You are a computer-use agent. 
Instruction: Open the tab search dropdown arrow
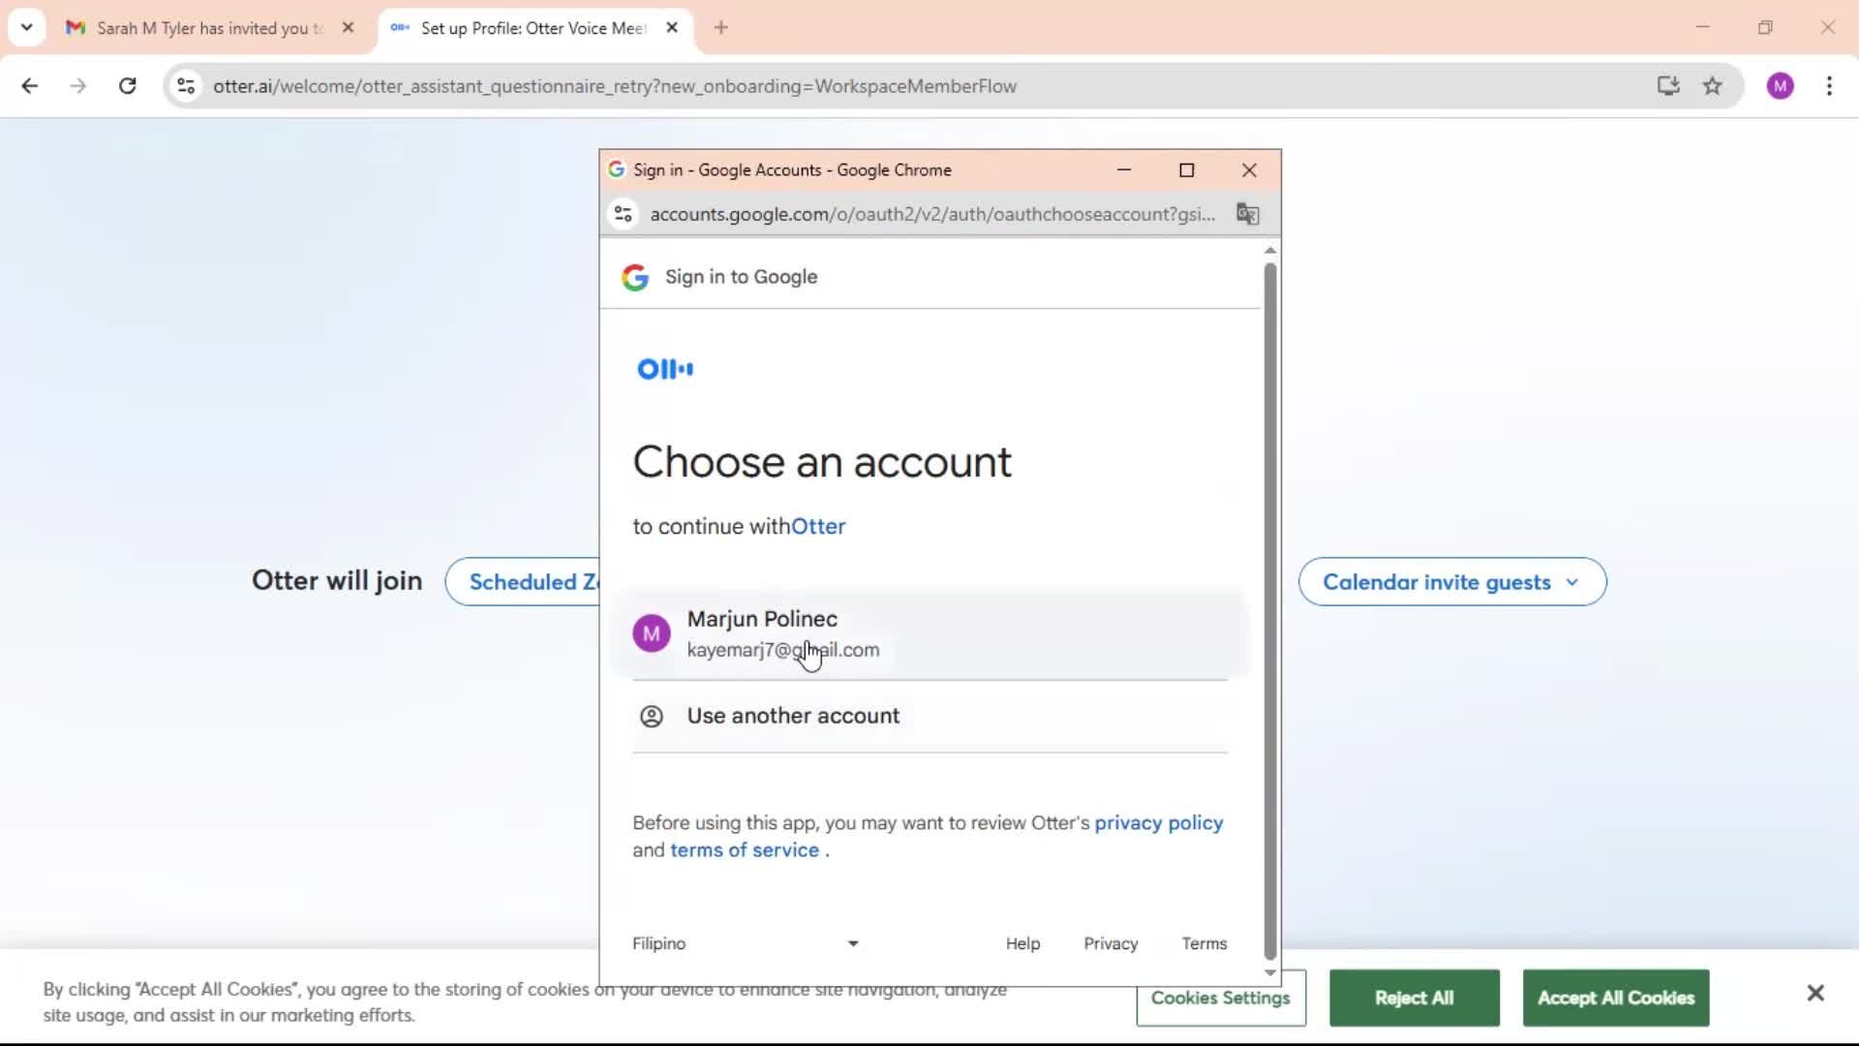[x=26, y=27]
